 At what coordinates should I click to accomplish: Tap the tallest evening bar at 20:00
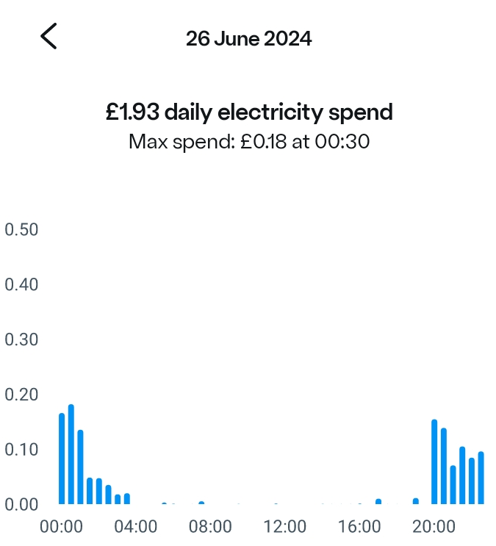(434, 461)
